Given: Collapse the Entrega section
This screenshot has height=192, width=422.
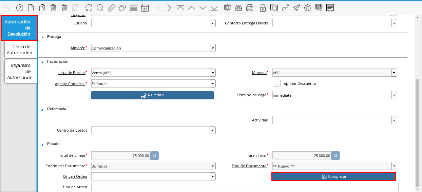Looking at the screenshot, I should coord(42,37).
